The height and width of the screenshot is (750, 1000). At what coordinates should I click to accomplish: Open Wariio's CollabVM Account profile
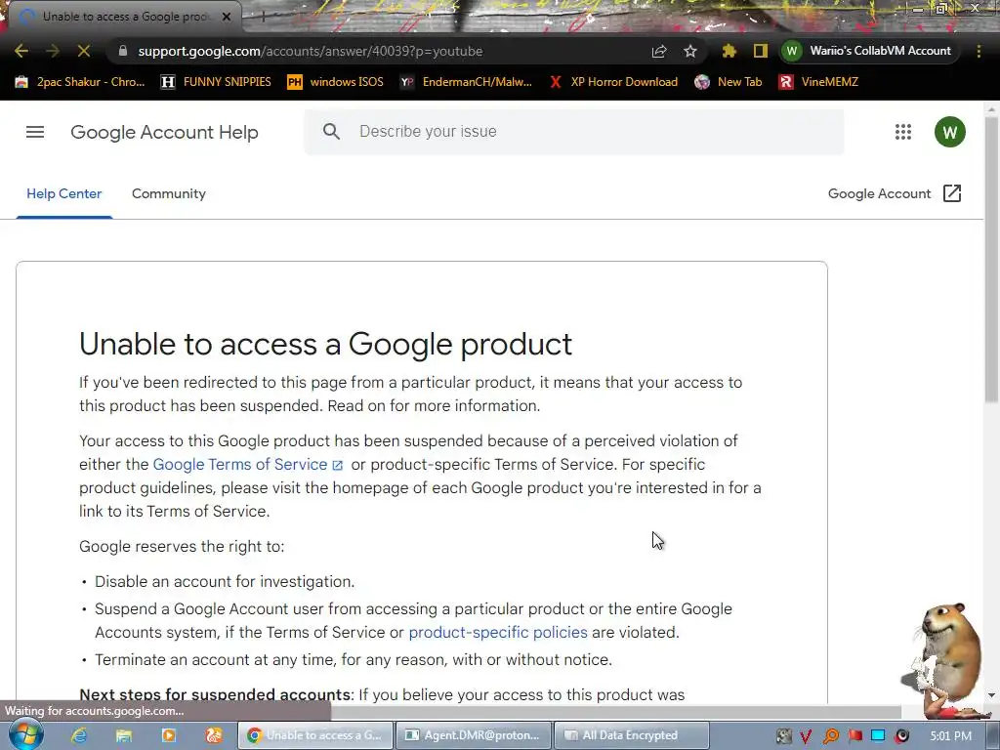(868, 51)
